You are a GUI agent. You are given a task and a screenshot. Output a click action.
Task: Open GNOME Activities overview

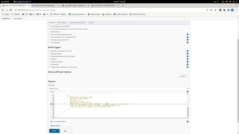(x=5, y=1)
